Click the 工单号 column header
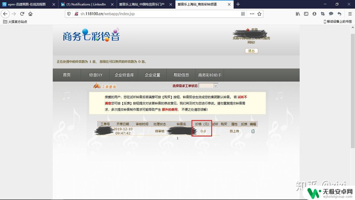 (105, 124)
